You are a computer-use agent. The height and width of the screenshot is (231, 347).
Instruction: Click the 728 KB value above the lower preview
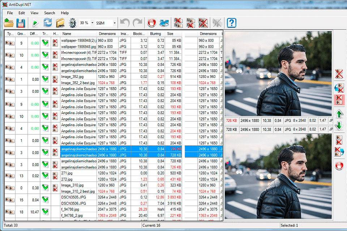pyautogui.click(x=231, y=129)
